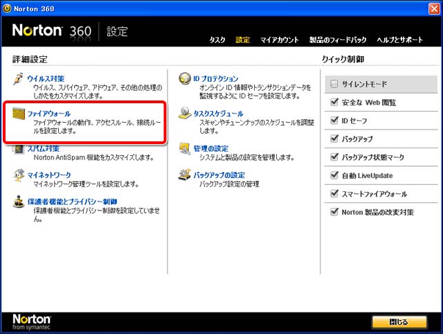Uncheck Norton 製品の改変対策 checkbox
This screenshot has width=443, height=334.
[334, 211]
